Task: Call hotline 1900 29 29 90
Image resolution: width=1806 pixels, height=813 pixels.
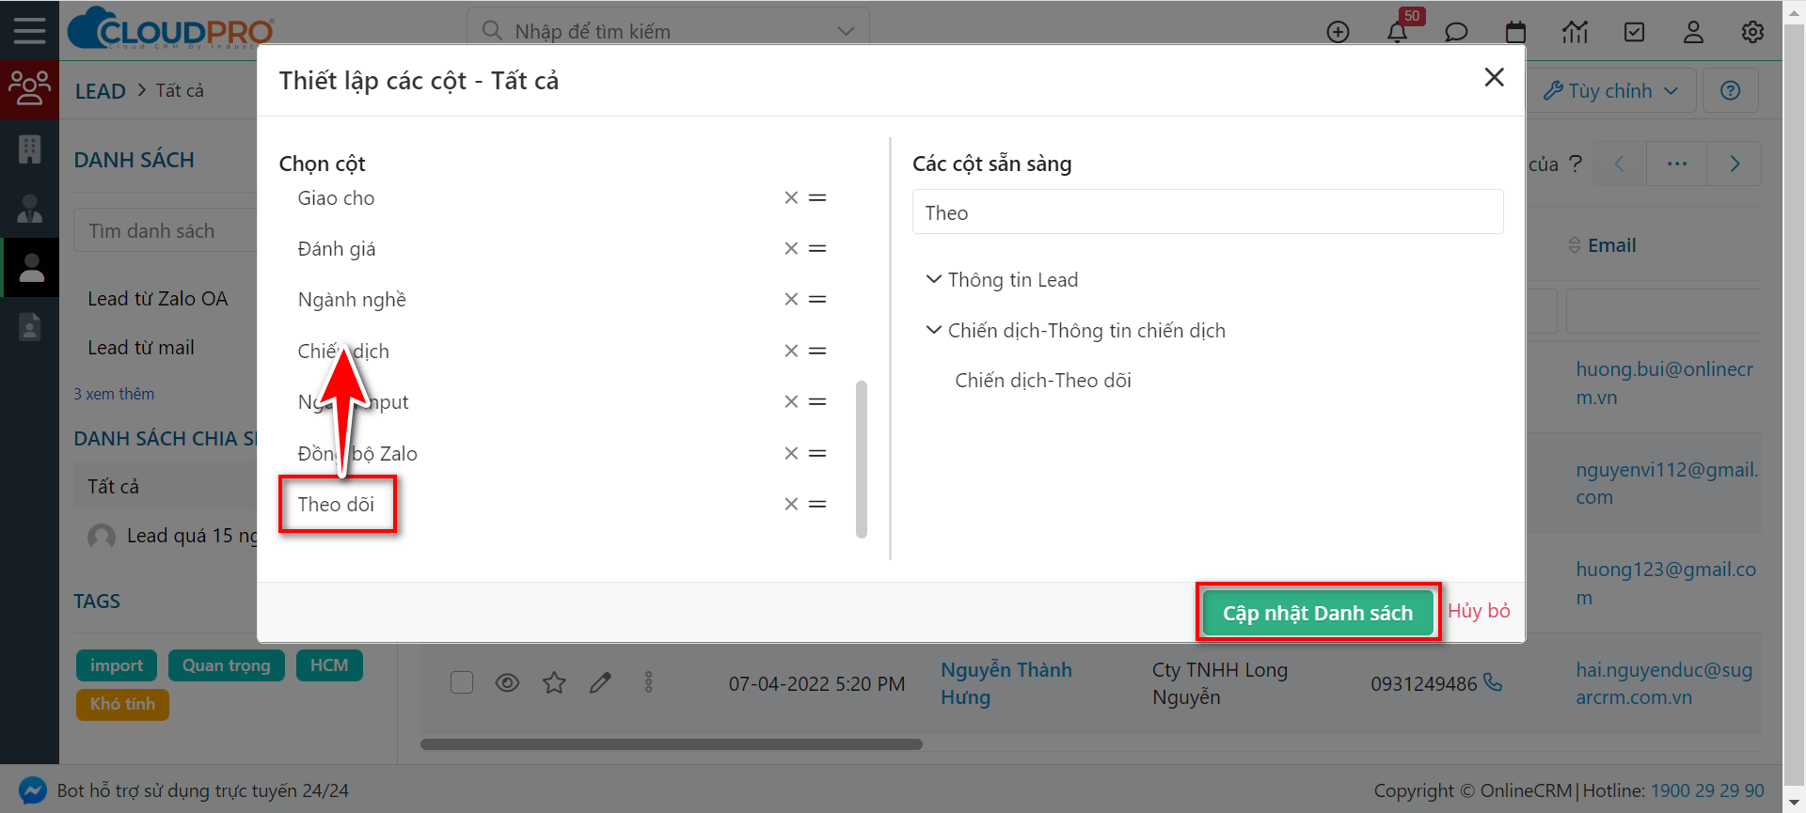Action: point(1707,790)
